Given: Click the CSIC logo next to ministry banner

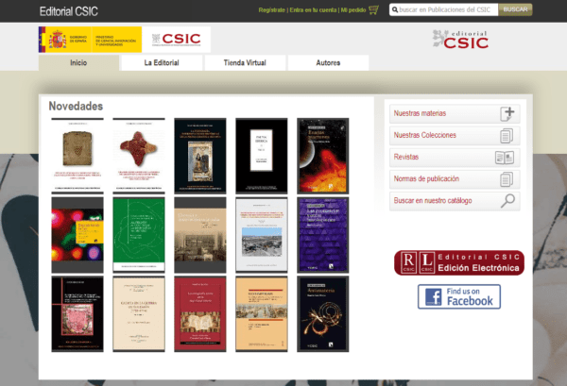Looking at the screenshot, I should (176, 40).
